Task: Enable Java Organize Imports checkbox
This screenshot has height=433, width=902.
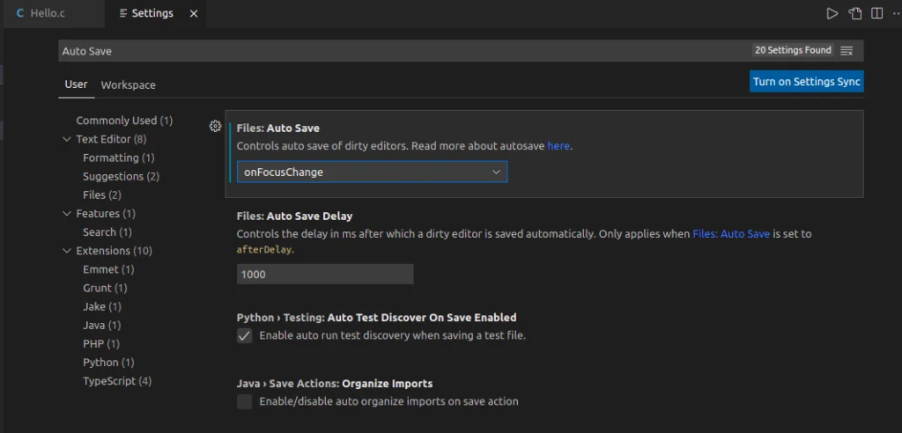Action: [245, 402]
